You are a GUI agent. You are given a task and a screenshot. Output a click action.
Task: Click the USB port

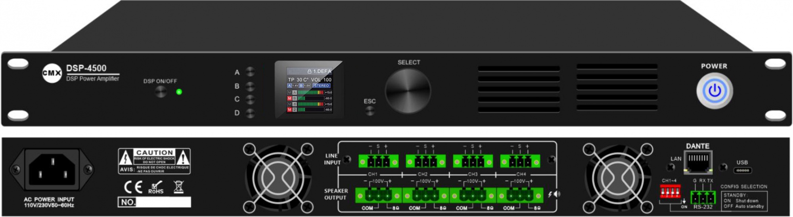pyautogui.click(x=742, y=171)
